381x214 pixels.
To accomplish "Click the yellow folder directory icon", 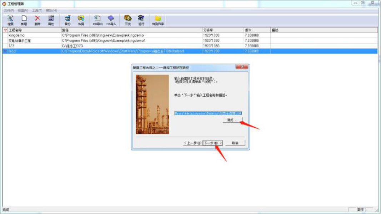I will click(157, 18).
